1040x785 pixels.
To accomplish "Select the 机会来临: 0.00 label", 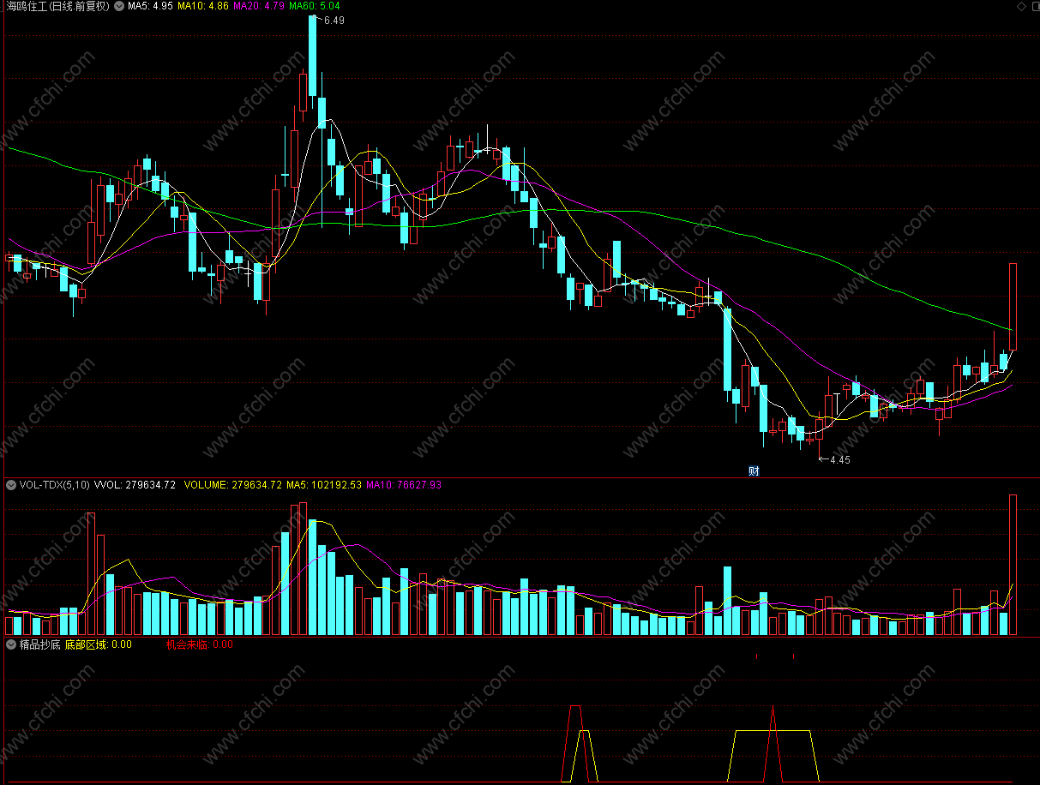I will coord(200,644).
